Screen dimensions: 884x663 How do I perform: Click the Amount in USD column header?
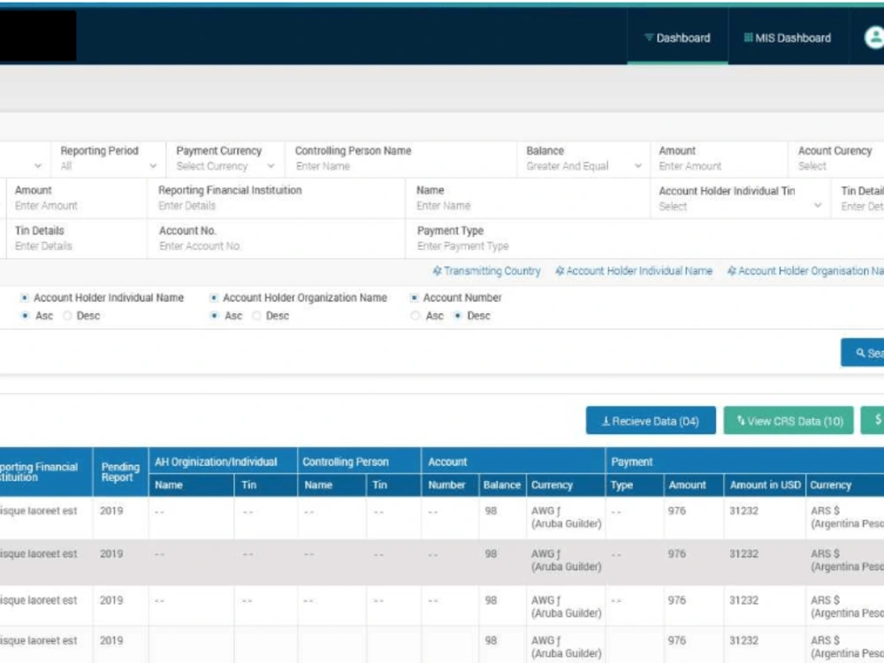coord(765,484)
